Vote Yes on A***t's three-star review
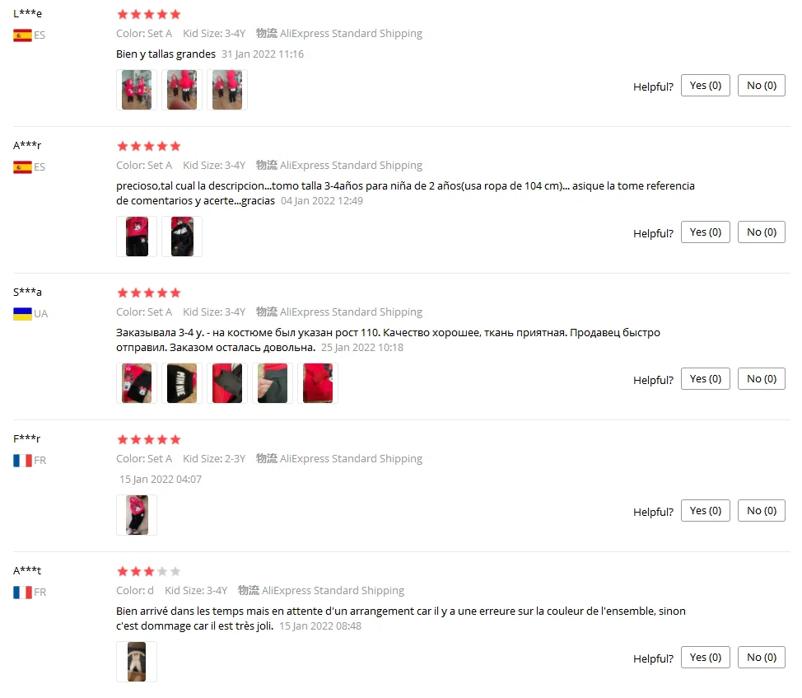The width and height of the screenshot is (802, 698). pos(706,657)
